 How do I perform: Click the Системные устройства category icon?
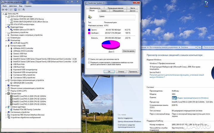[x=9, y=112]
